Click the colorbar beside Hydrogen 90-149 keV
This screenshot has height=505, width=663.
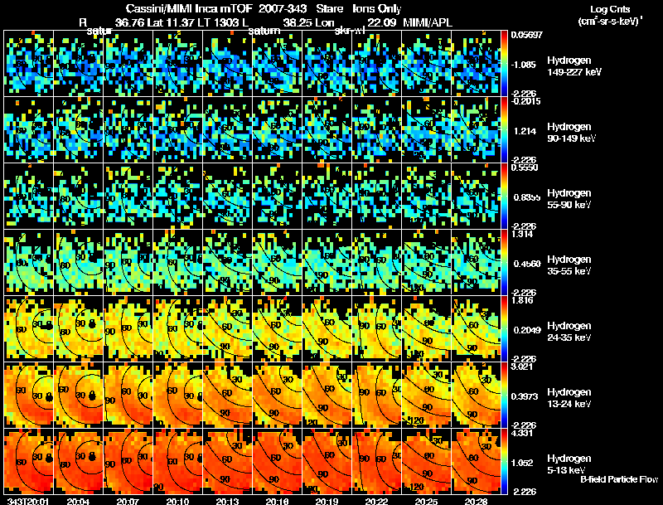(x=505, y=129)
